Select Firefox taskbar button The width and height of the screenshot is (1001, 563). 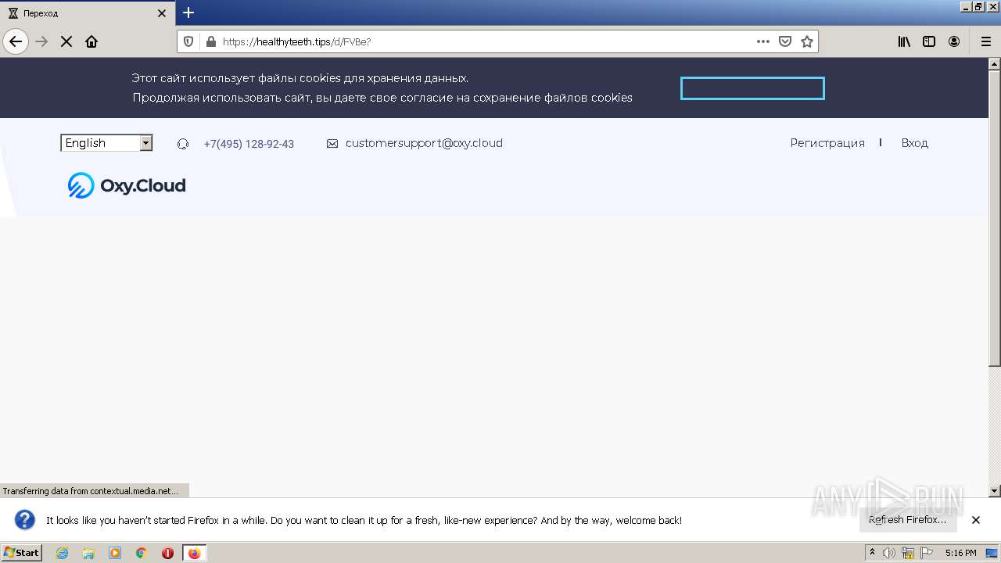click(194, 553)
